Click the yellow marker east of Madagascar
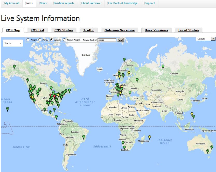216x172 pixels. point(149,137)
